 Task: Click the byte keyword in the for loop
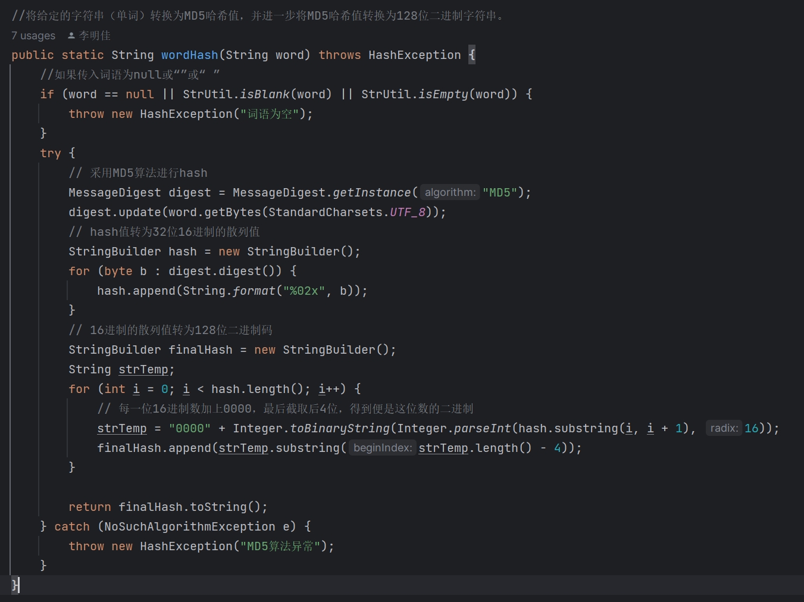pyautogui.click(x=118, y=271)
